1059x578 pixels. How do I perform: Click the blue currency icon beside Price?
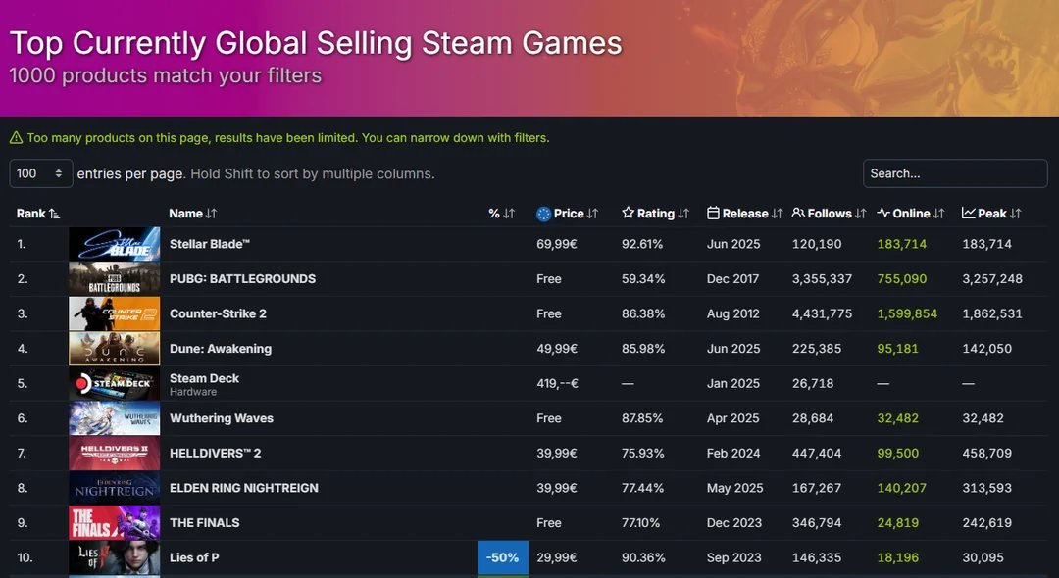click(x=543, y=214)
